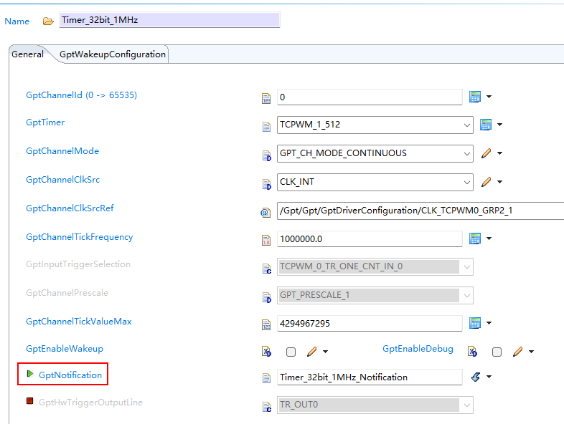Screen dimensions: 564x424
Task: Click the calculator icon beside GptChannelId
Action: click(475, 97)
